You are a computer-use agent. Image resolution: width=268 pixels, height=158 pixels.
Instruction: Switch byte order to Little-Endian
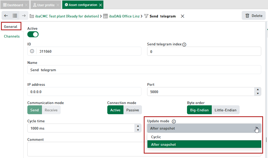(225, 110)
